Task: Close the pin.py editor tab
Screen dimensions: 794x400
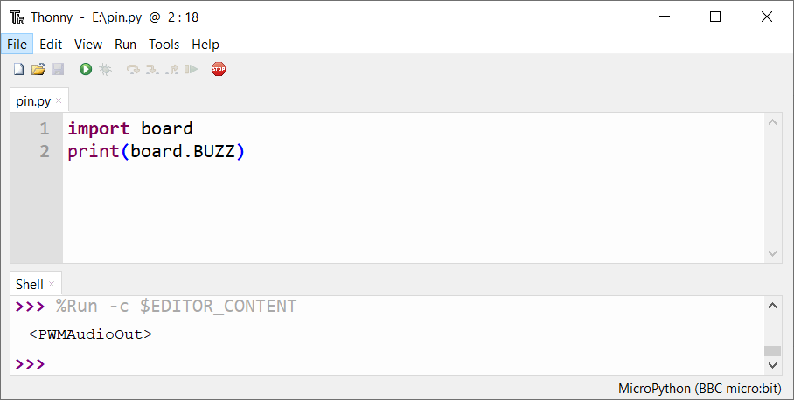Action: point(59,100)
